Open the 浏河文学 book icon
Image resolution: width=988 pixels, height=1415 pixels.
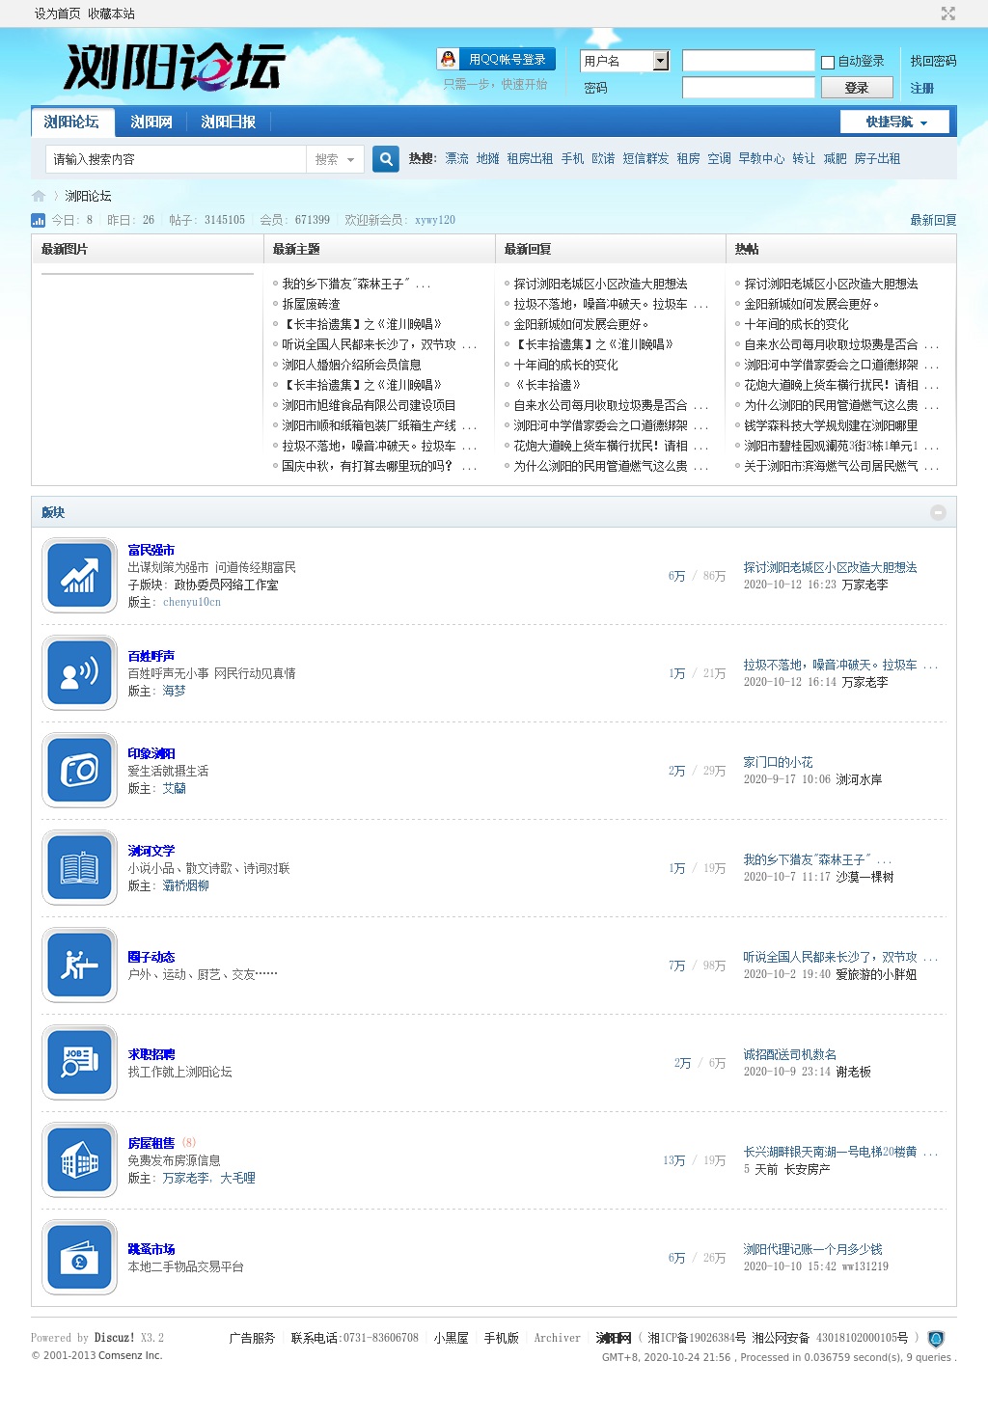click(x=79, y=868)
